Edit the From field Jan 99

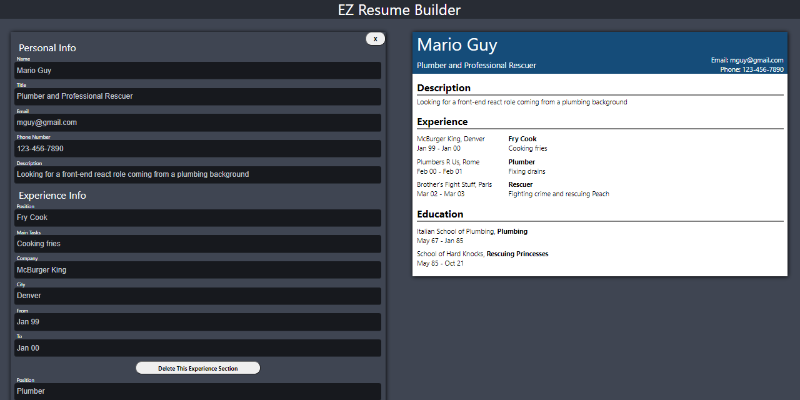[x=197, y=322]
